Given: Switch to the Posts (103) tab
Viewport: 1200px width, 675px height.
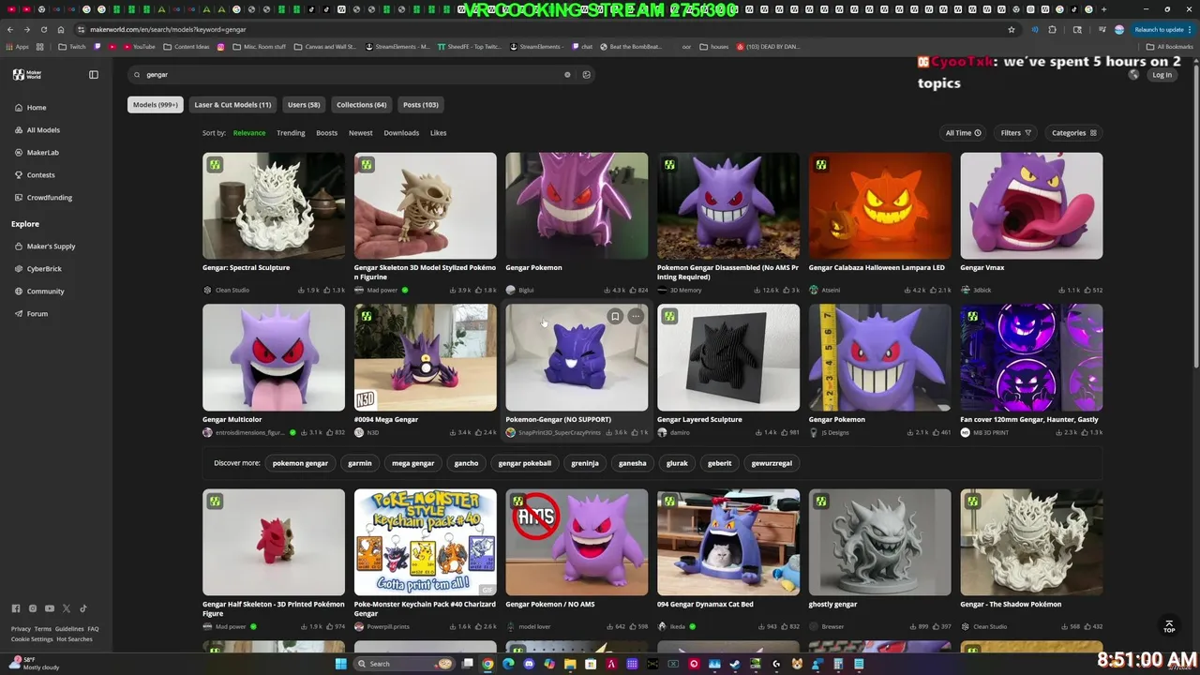Looking at the screenshot, I should click(x=421, y=105).
